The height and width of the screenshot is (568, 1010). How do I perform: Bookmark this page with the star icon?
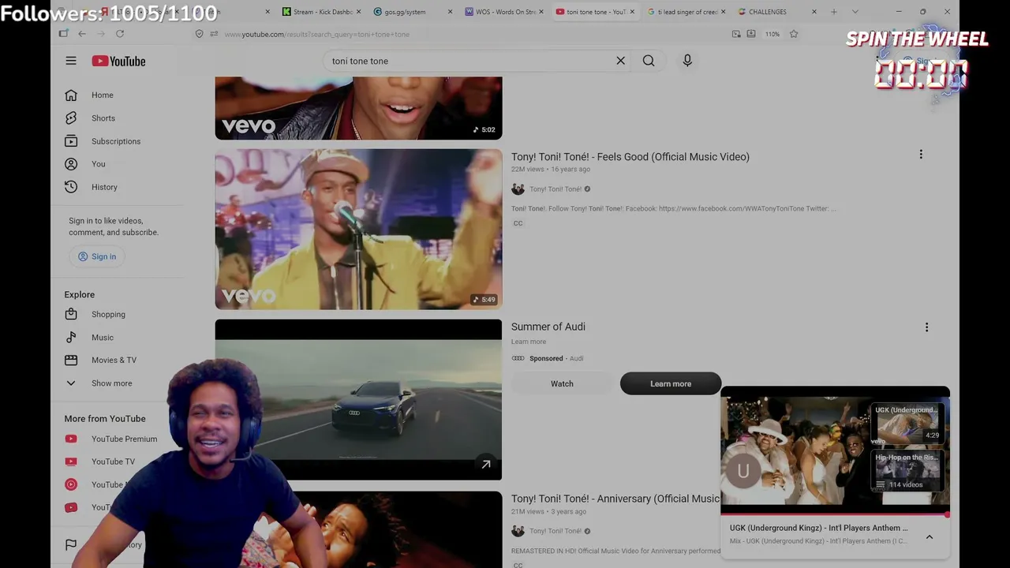coord(794,34)
